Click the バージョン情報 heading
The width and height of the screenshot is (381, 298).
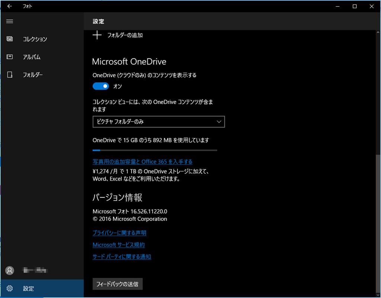tap(117, 197)
